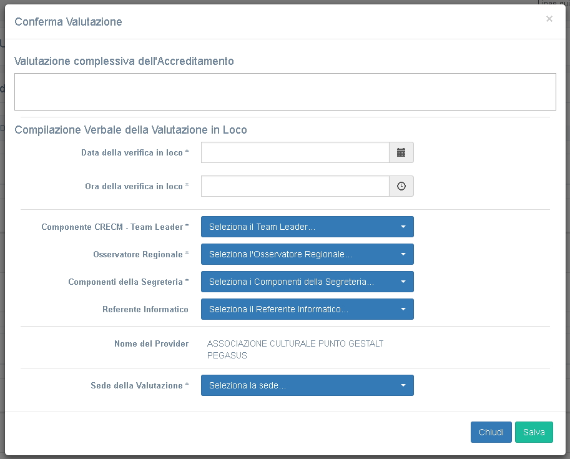Click the Referente Informatico label
The width and height of the screenshot is (570, 459).
coord(145,309)
